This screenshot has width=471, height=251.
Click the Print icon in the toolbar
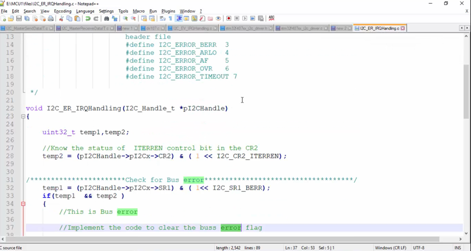click(51, 18)
